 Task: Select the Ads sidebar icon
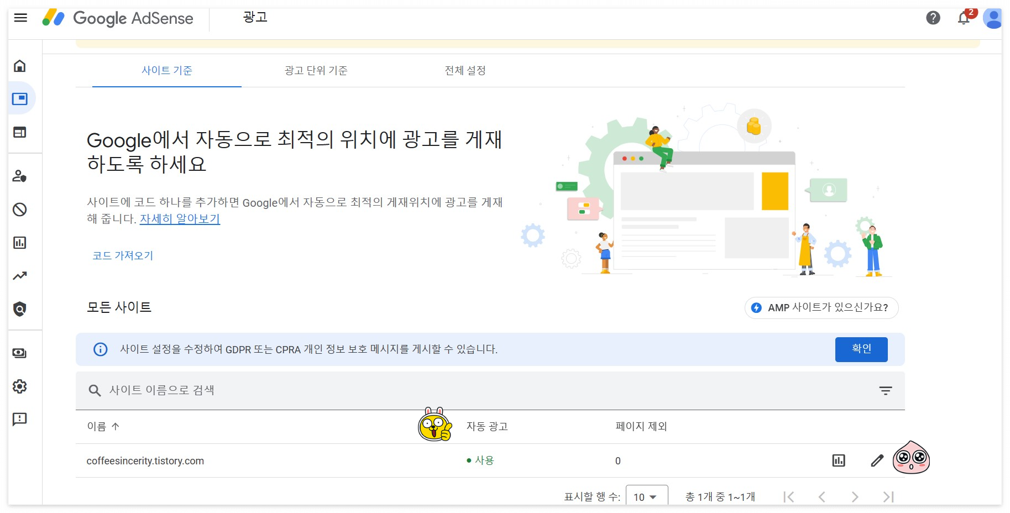click(x=20, y=99)
